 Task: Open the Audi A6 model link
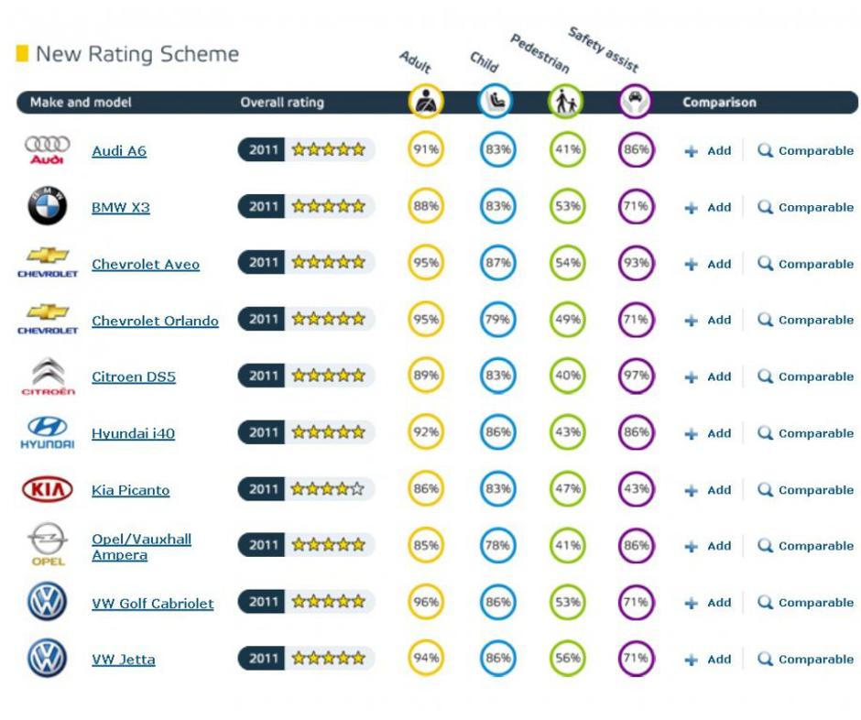click(119, 151)
